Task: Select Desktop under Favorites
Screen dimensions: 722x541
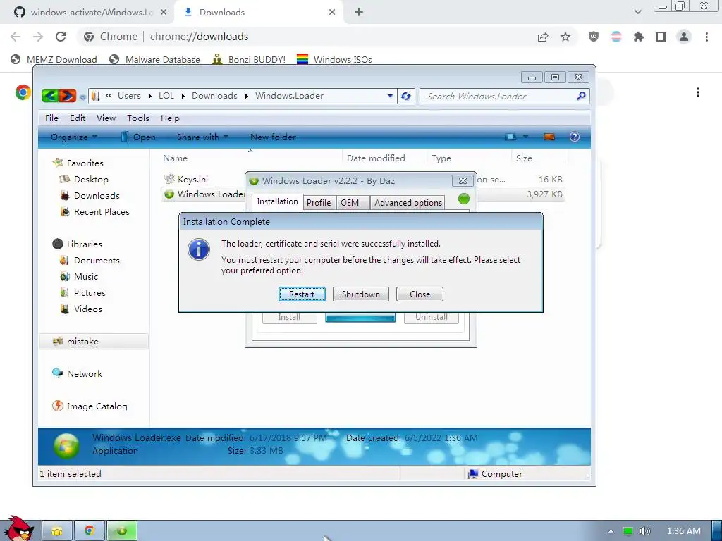Action: tap(84, 179)
